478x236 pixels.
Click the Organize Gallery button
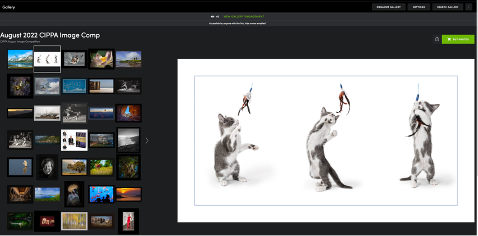[x=388, y=7]
